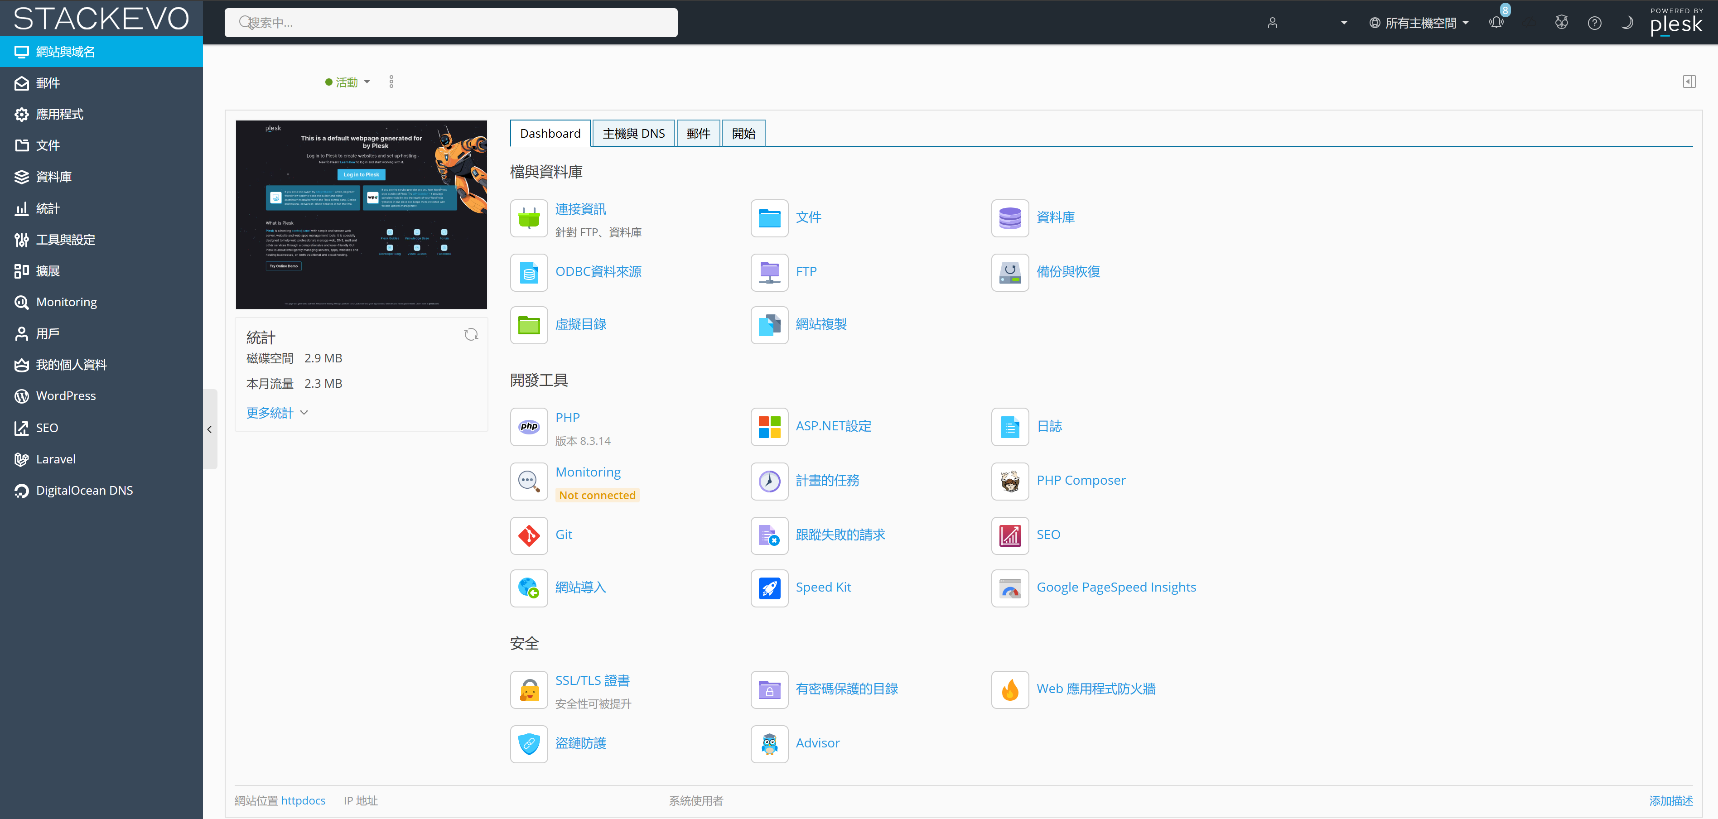Open the 活動 status dropdown

[x=347, y=82]
